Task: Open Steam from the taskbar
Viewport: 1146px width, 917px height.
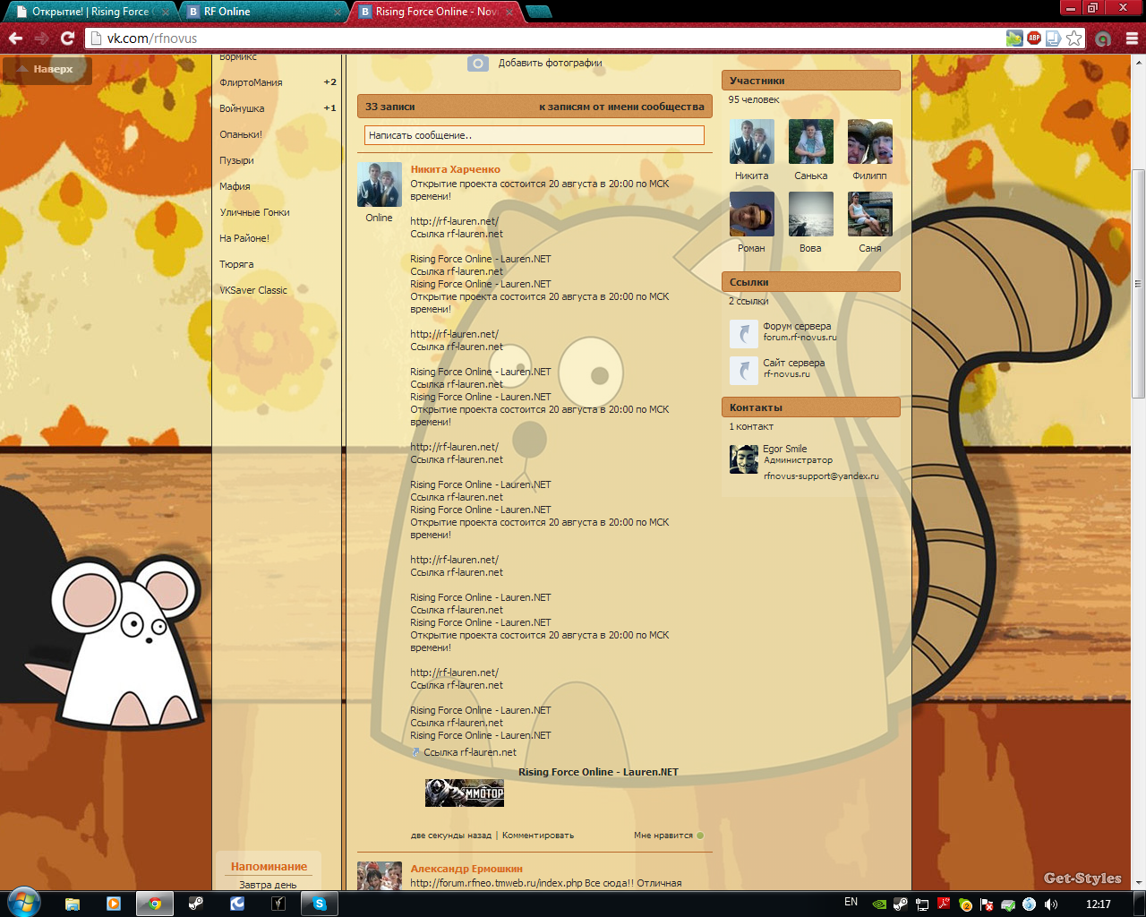Action: point(196,904)
